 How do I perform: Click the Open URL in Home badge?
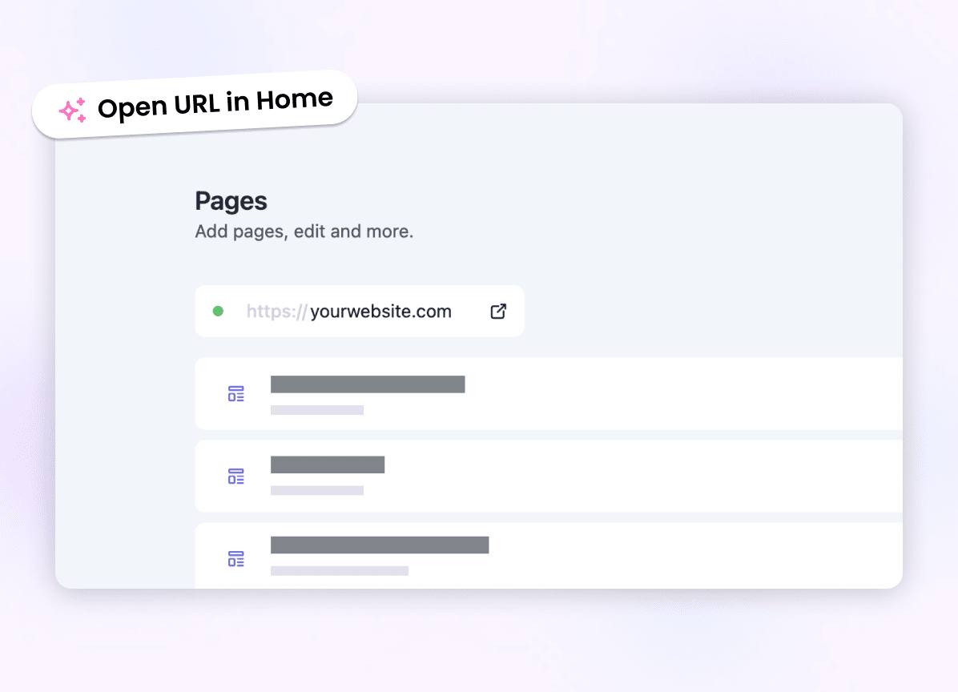195,104
